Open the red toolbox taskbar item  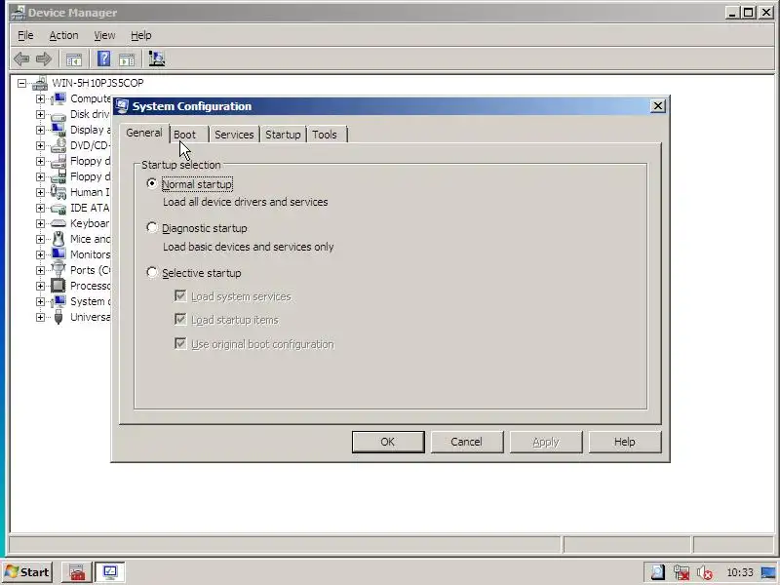(x=77, y=572)
